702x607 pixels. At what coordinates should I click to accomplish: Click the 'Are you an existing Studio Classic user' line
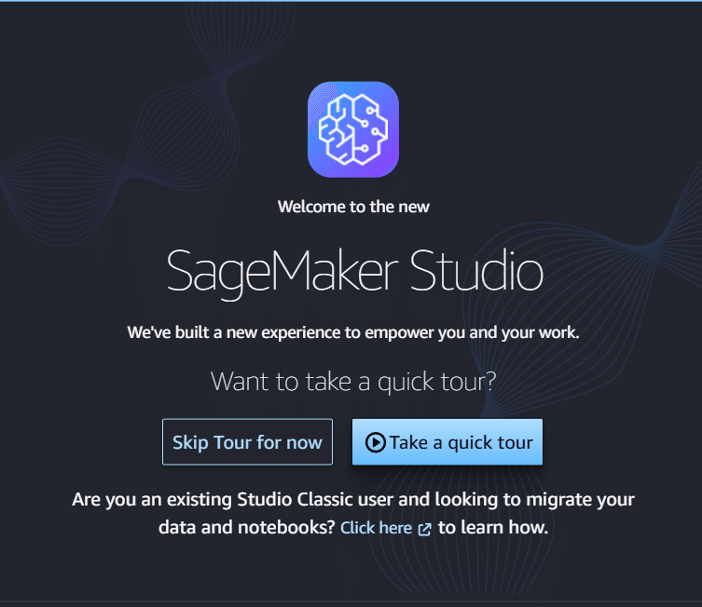coord(353,499)
